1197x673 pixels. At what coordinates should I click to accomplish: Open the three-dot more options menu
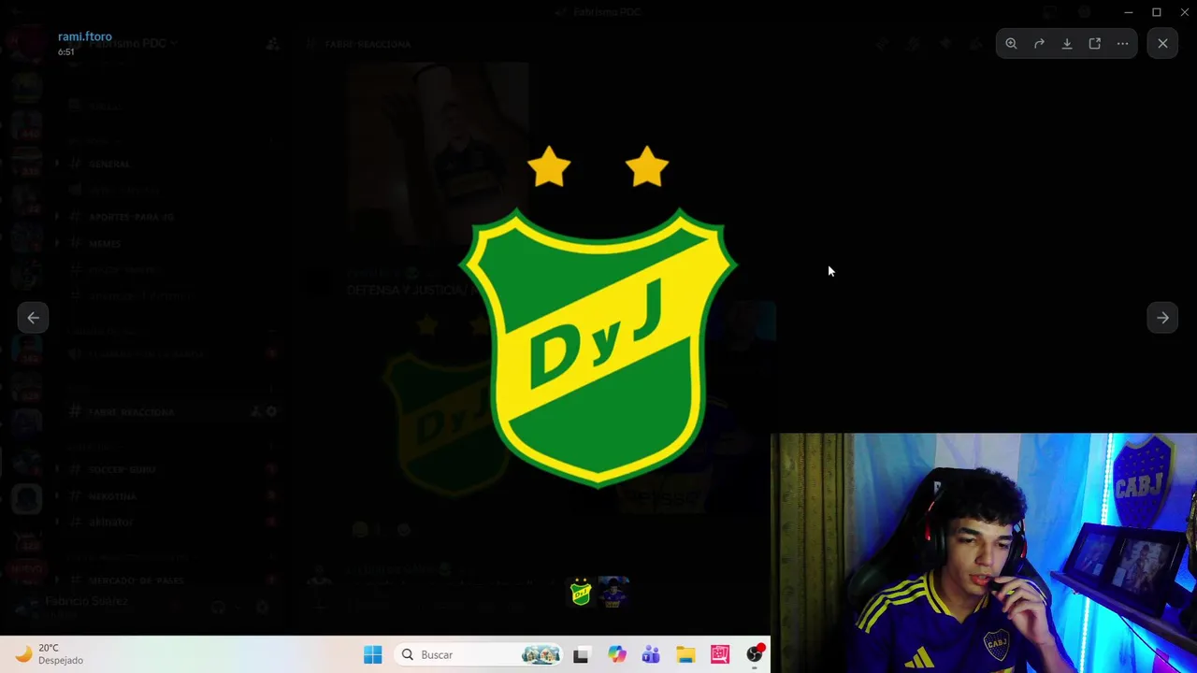(x=1122, y=44)
